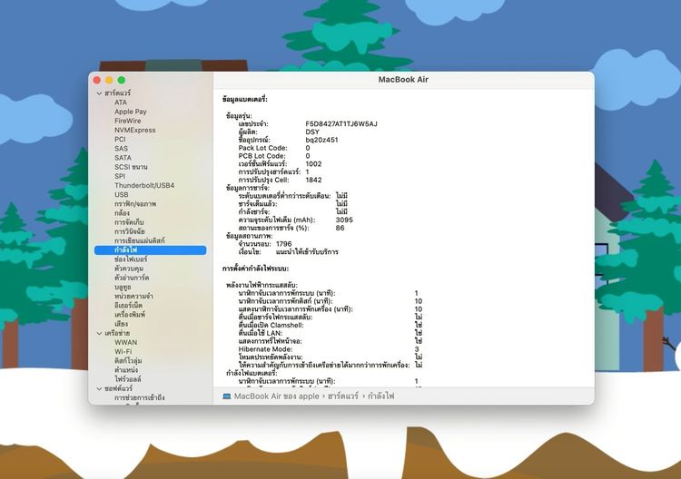The image size is (681, 479).
Task: Open Wi-Fi under the network section
Action: 123,351
